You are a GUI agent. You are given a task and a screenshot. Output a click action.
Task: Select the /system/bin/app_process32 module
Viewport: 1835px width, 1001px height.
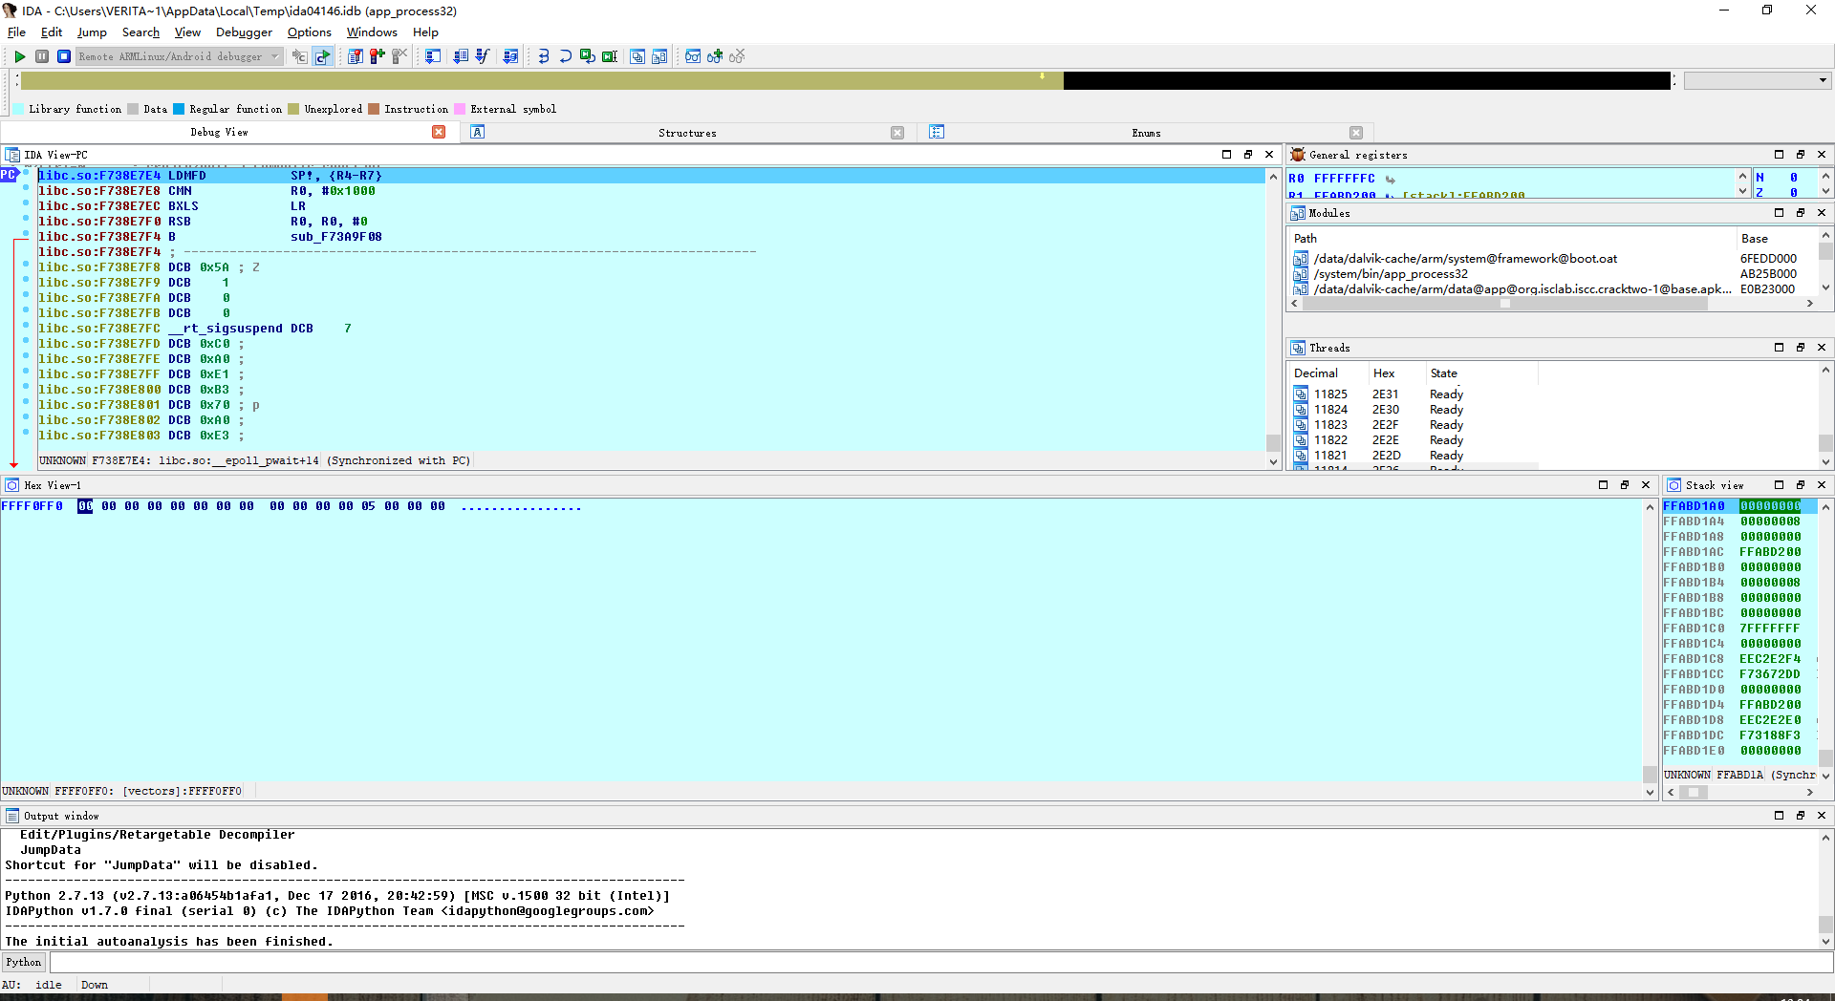click(x=1553, y=274)
